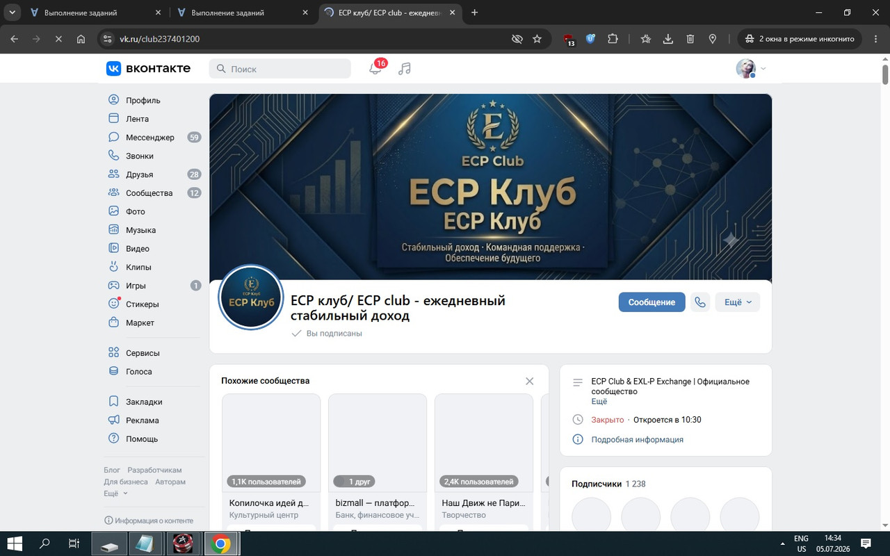Expand the footer Ещё menu

click(x=116, y=493)
